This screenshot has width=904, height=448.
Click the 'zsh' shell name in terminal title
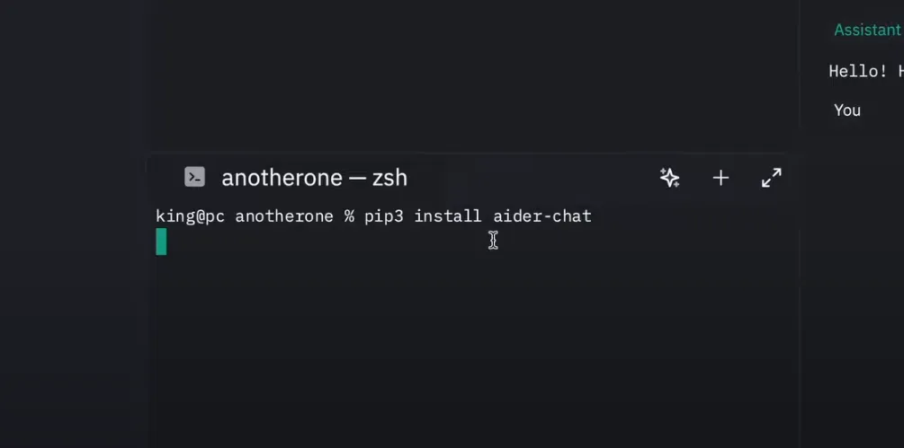point(389,178)
